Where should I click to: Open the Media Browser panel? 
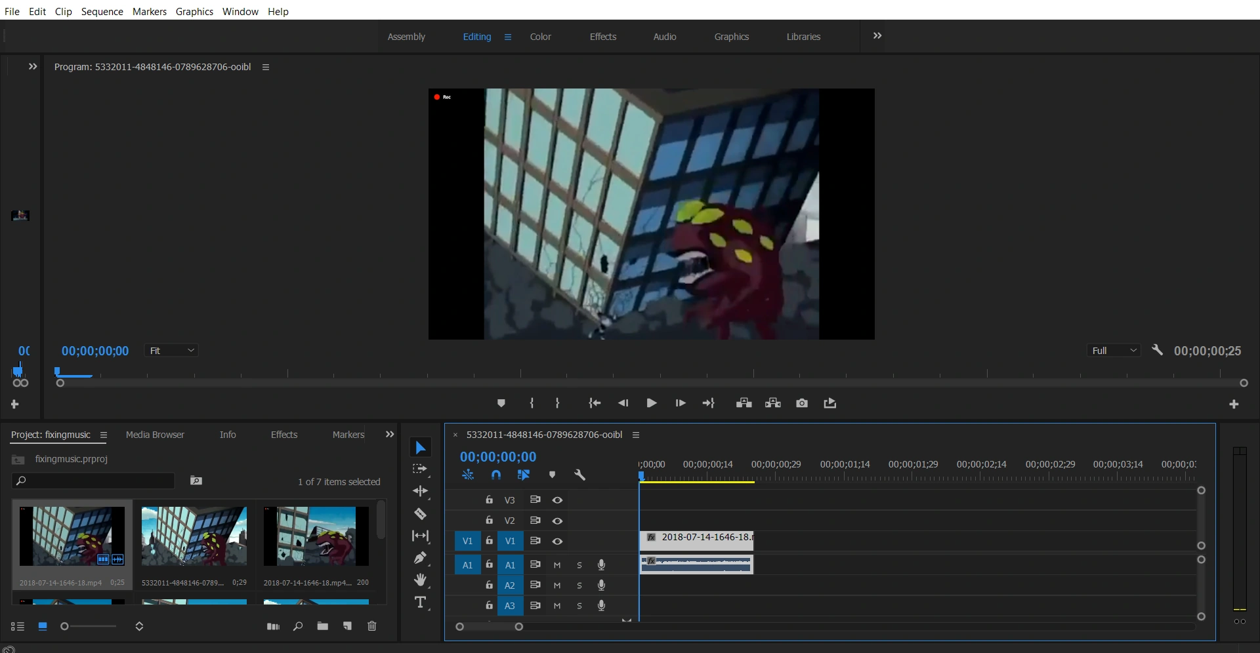[155, 435]
